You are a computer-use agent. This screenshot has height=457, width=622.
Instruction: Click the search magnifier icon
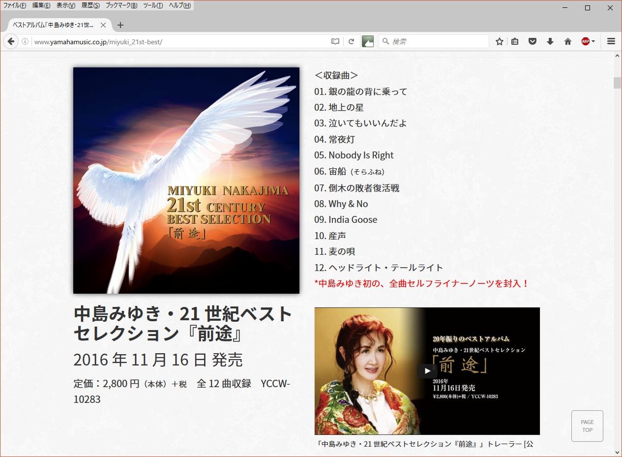pyautogui.click(x=386, y=42)
